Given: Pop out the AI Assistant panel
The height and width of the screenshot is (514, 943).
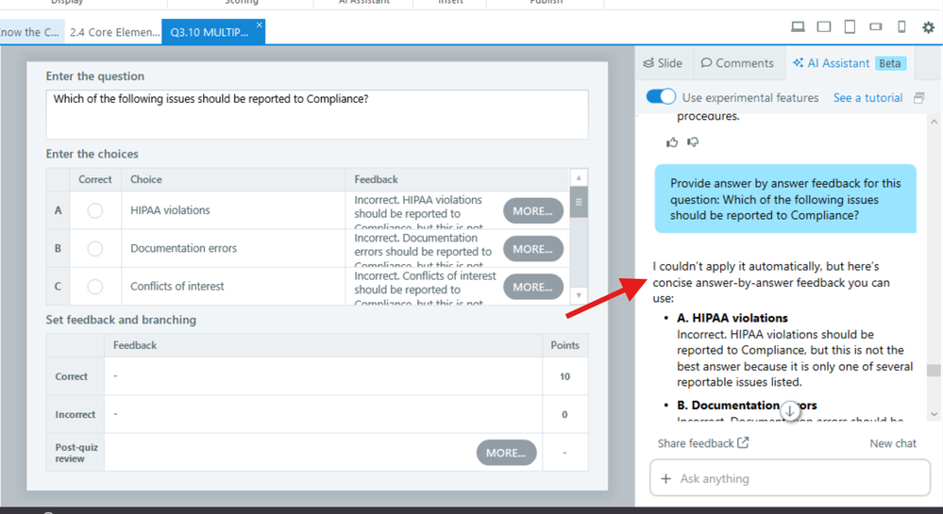Looking at the screenshot, I should [919, 98].
